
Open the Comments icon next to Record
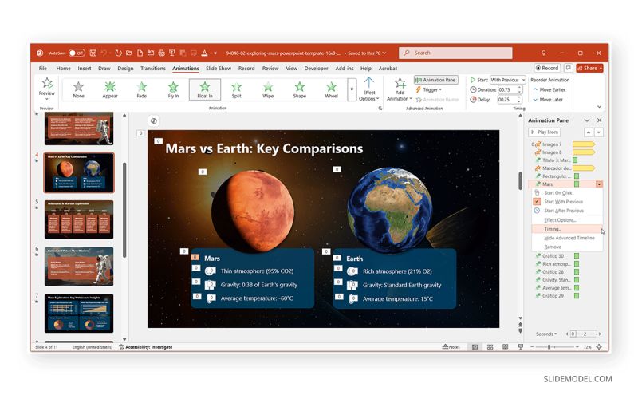pos(569,68)
